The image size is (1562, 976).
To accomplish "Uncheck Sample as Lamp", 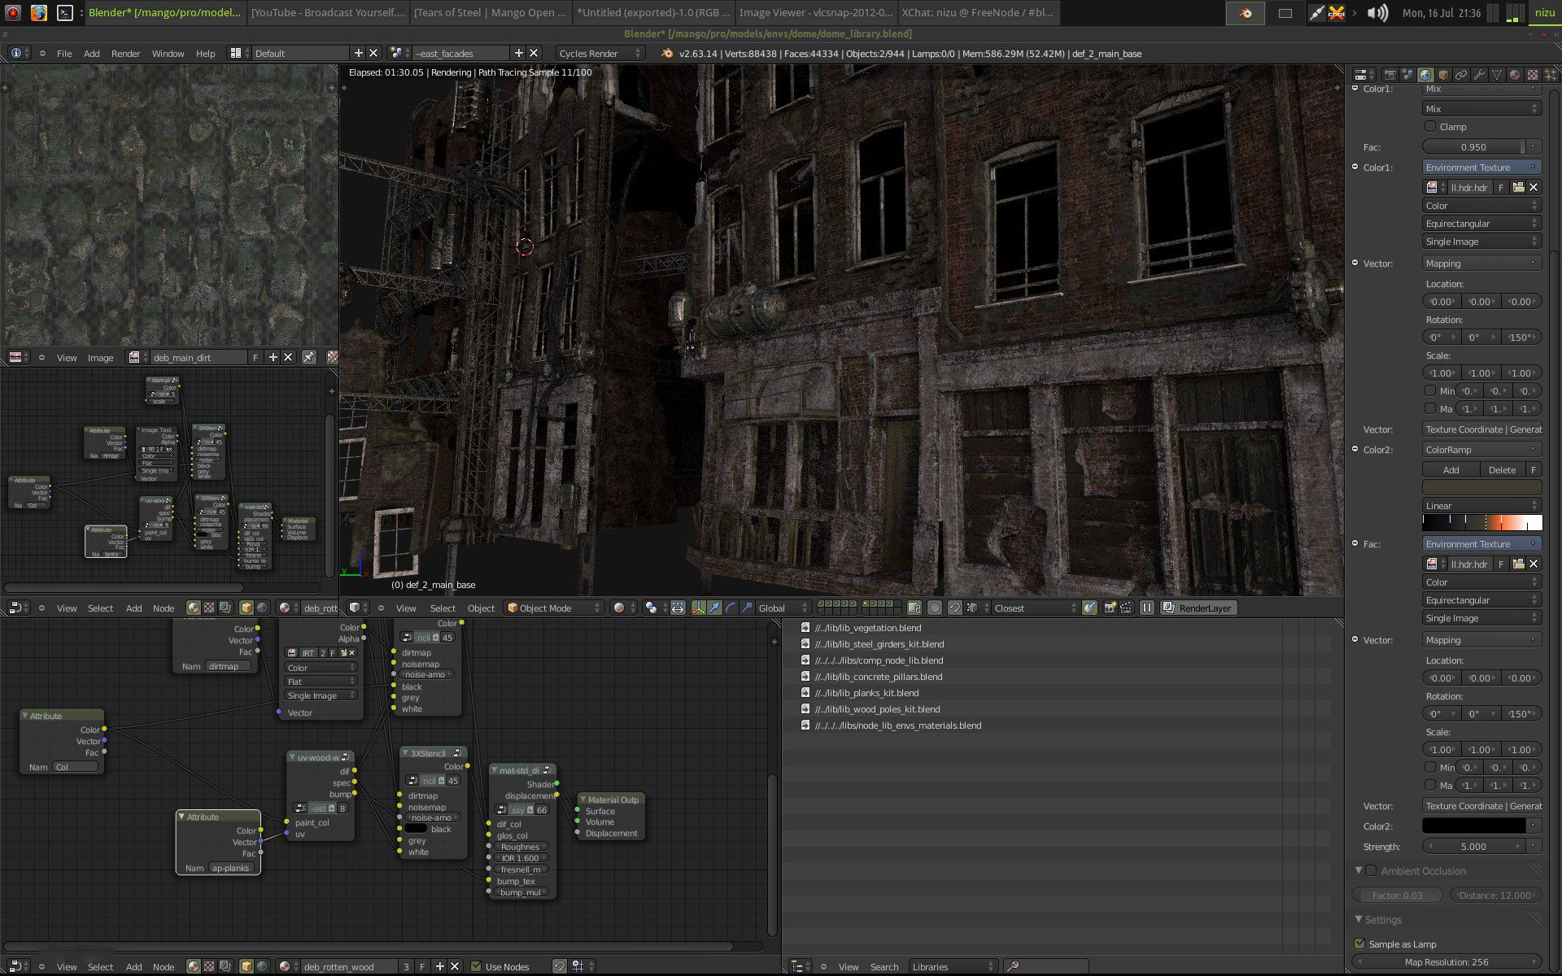I will pyautogui.click(x=1359, y=943).
